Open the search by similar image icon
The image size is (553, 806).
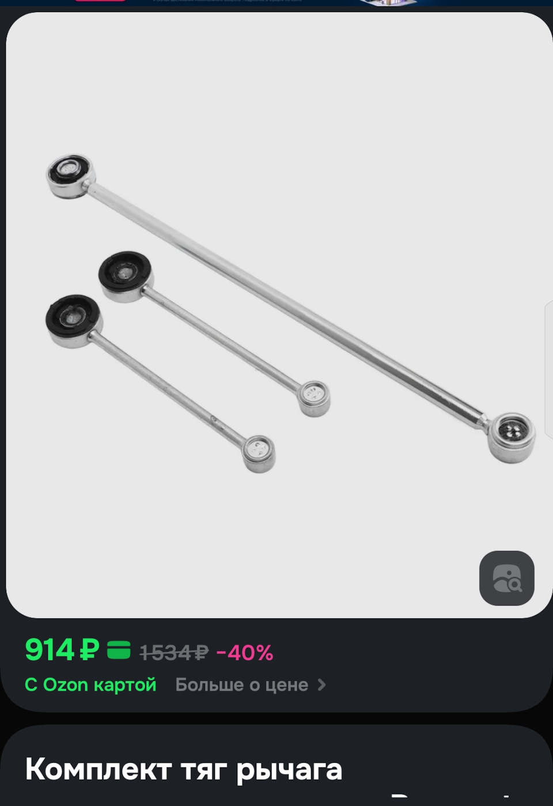click(507, 578)
